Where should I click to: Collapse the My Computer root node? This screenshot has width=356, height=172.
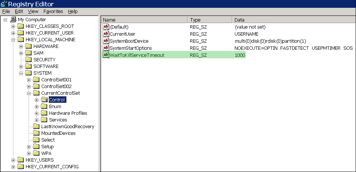[x=6, y=20]
